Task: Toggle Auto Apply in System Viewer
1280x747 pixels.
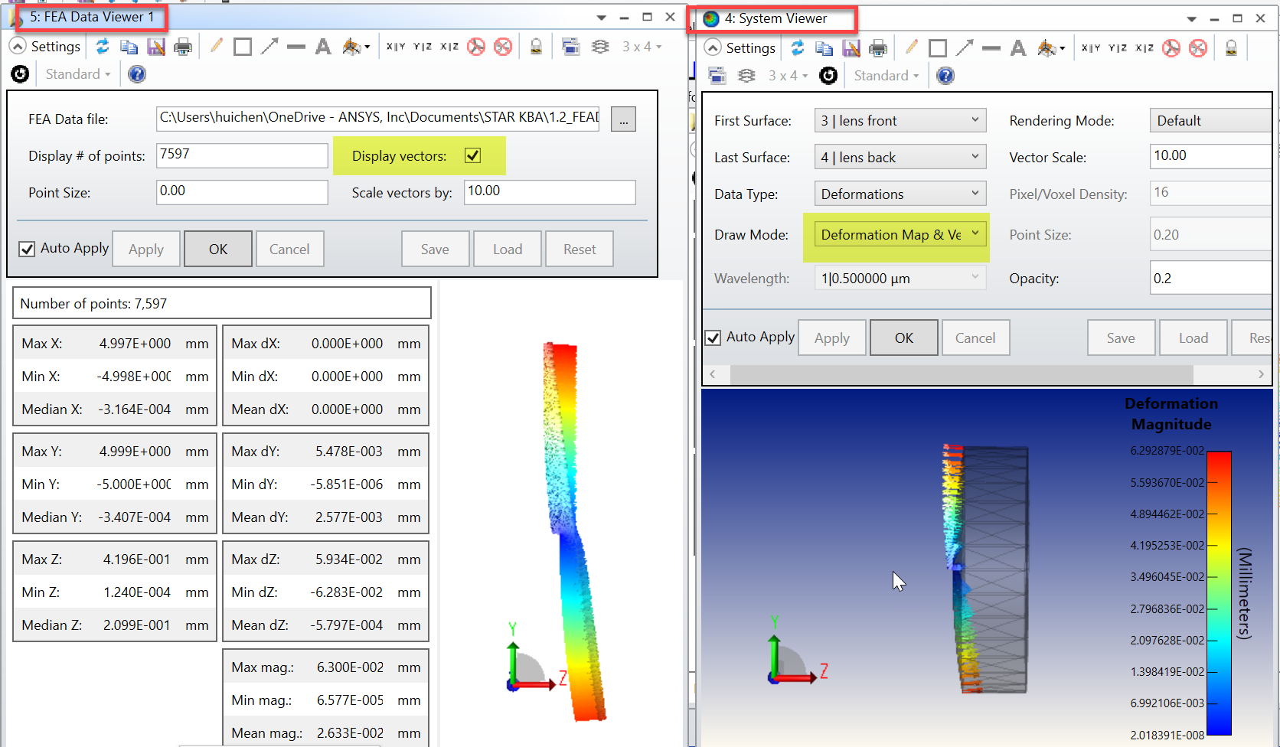Action: tap(713, 338)
